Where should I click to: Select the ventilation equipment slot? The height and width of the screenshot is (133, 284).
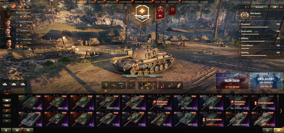click(106, 85)
